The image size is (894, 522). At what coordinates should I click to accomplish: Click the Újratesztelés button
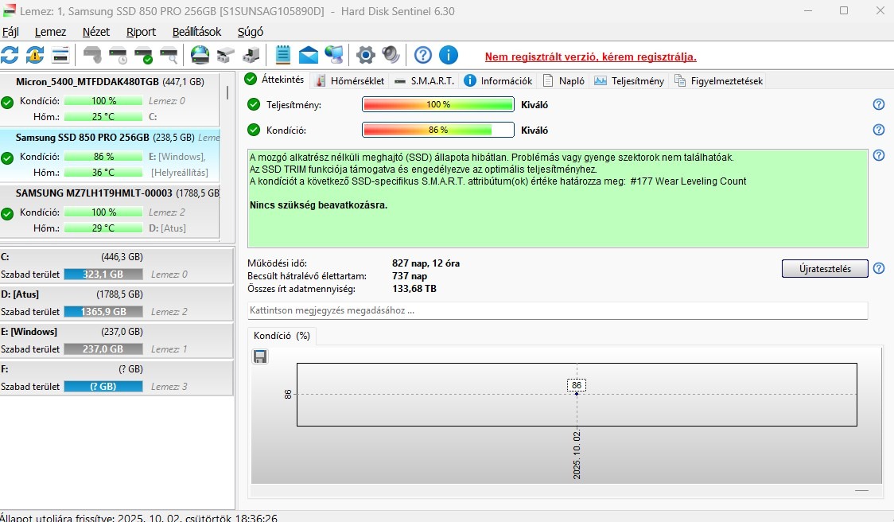click(x=825, y=269)
